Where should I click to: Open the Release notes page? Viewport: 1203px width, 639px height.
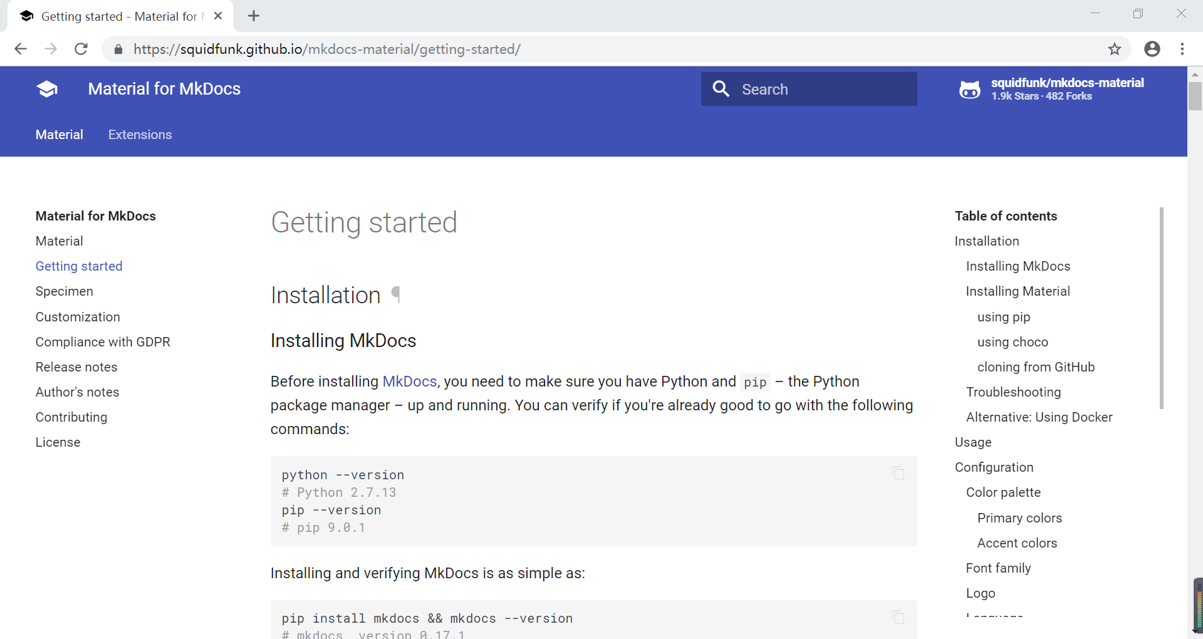coord(76,367)
